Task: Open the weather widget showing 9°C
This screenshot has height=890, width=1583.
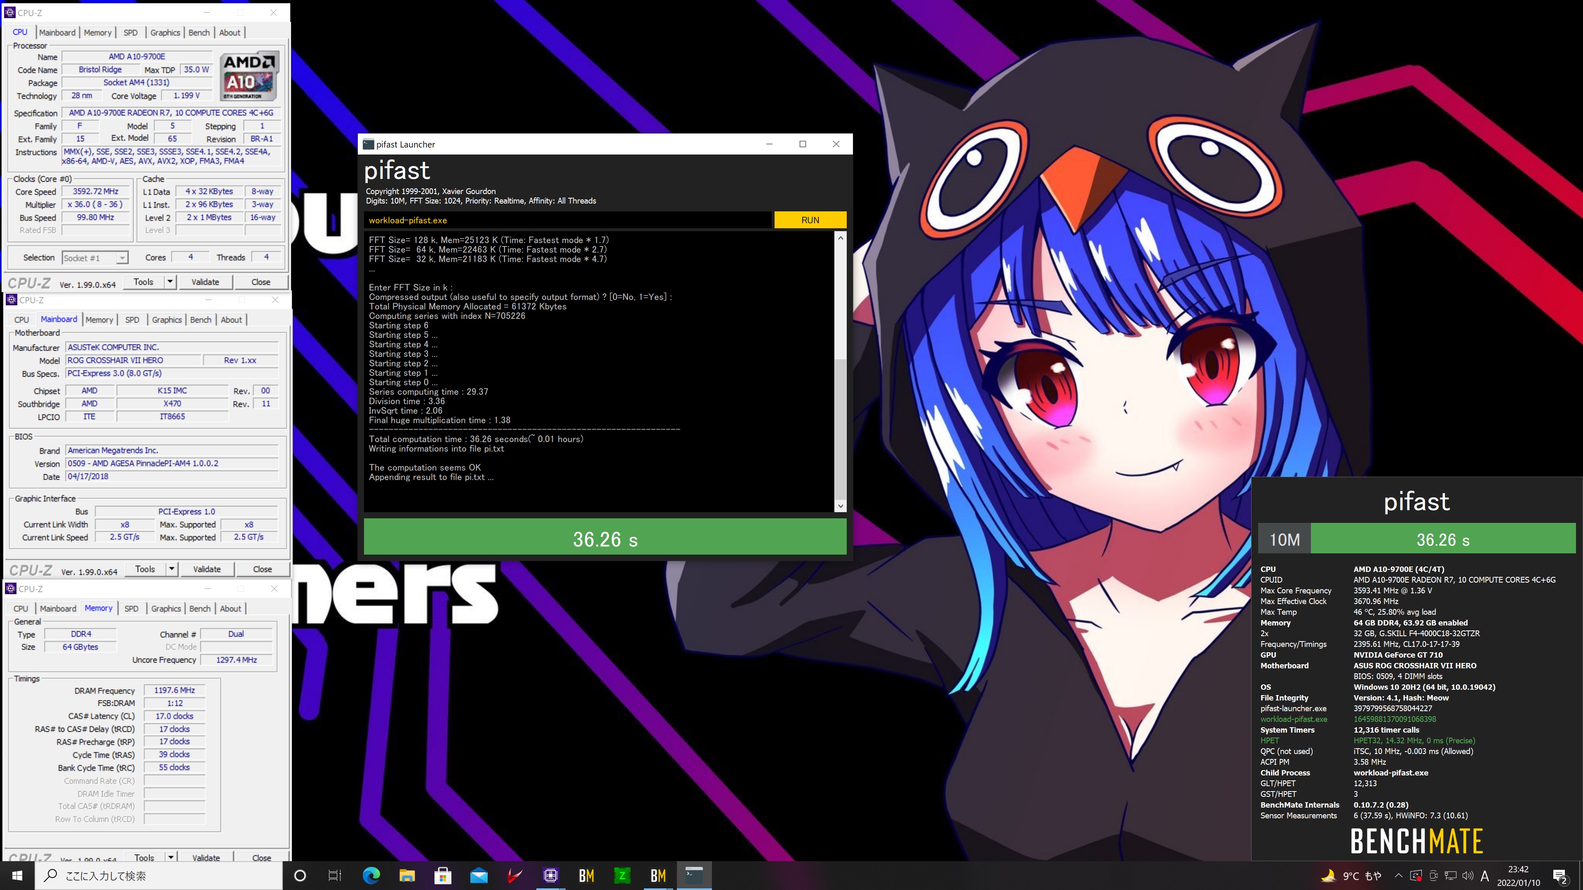Action: coord(1351,876)
